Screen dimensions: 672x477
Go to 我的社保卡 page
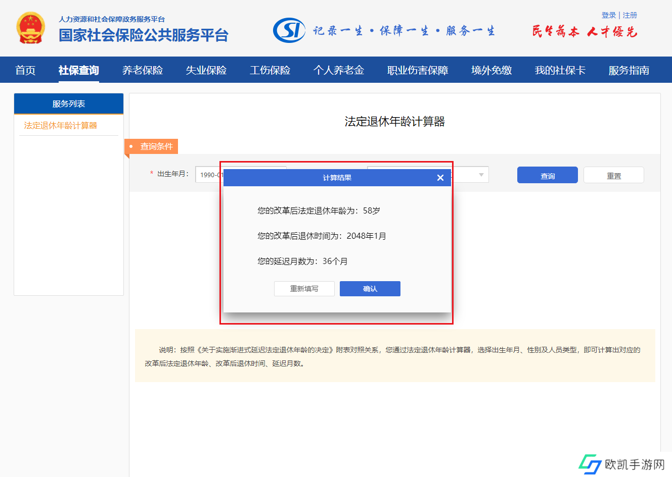tap(560, 70)
